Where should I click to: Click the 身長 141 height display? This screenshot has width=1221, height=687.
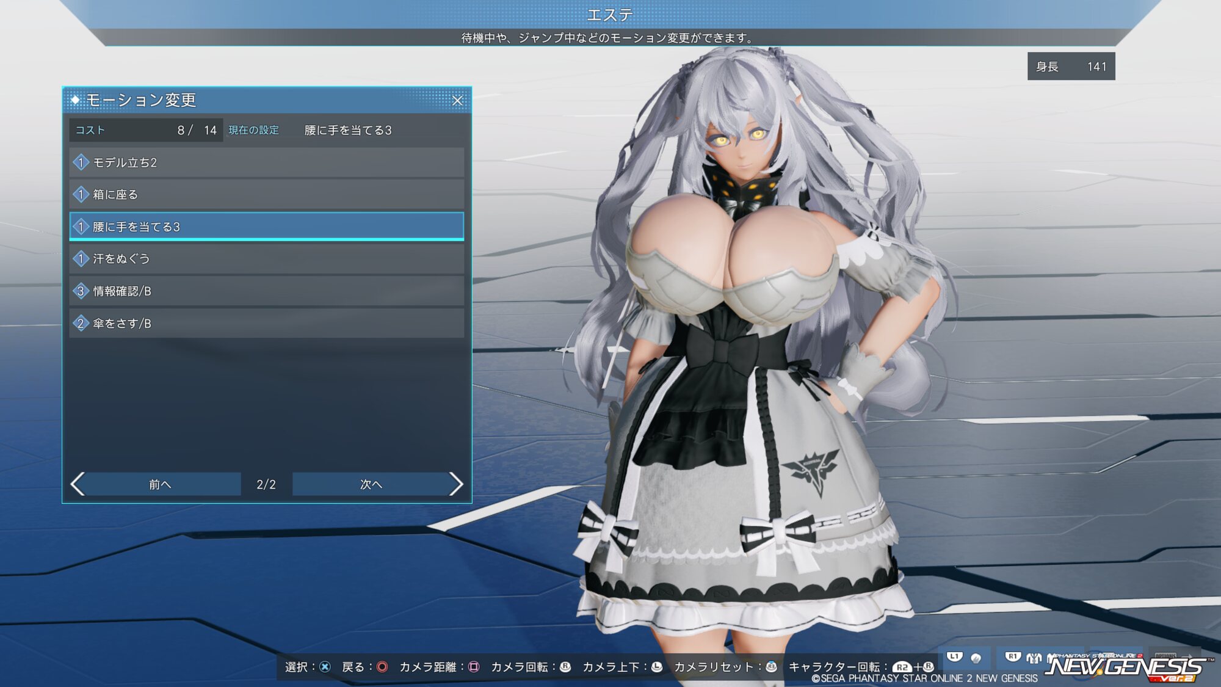pyautogui.click(x=1071, y=67)
